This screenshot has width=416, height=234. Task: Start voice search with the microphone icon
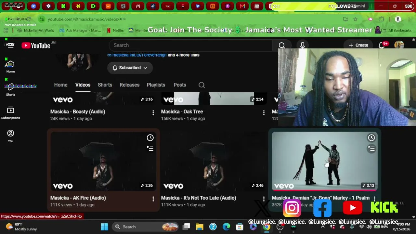(x=303, y=45)
